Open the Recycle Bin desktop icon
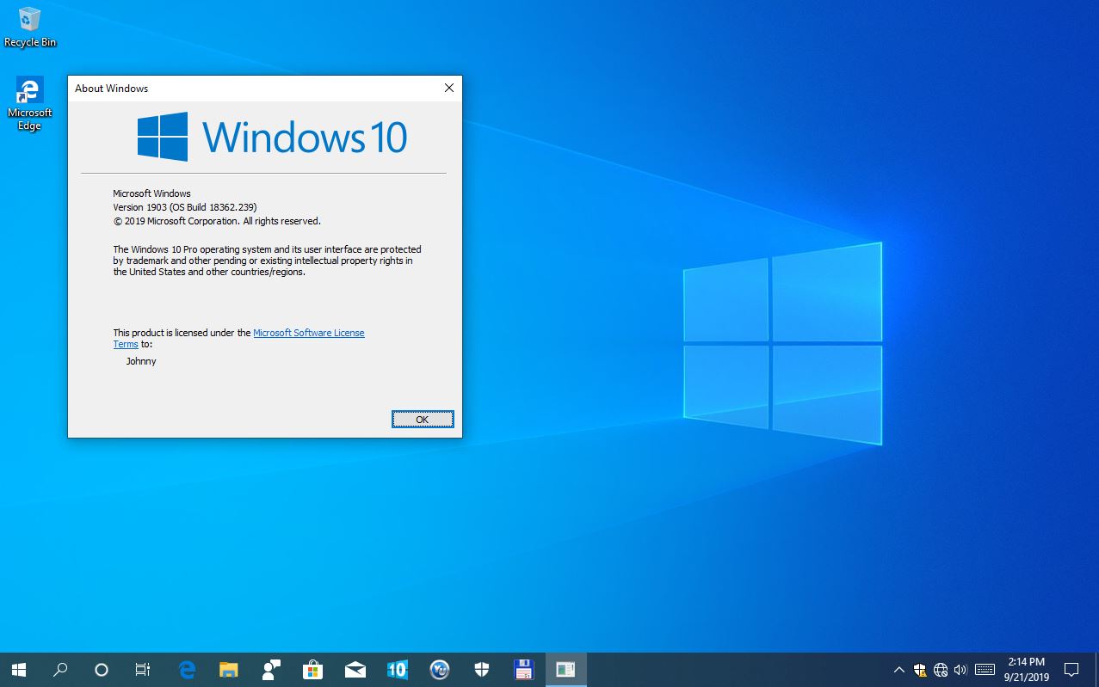 pos(30,28)
